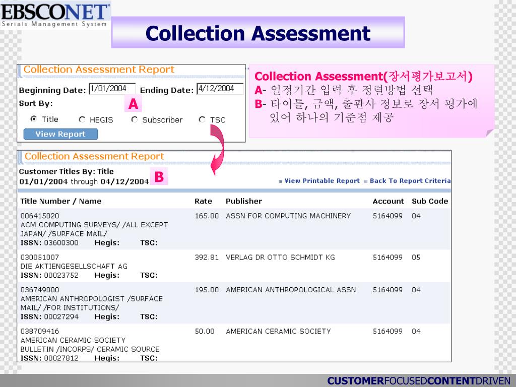Click the Rate column header
Screen dimensions: 516x387
(x=204, y=201)
